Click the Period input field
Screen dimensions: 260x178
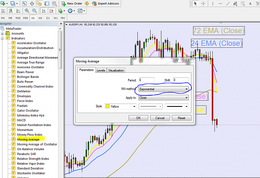(x=146, y=80)
